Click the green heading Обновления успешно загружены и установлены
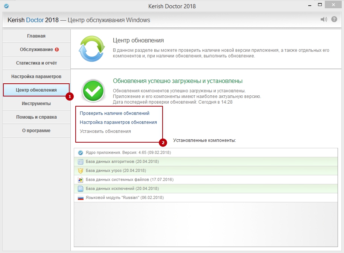Screen dimensions: 344x253 [x=178, y=81]
